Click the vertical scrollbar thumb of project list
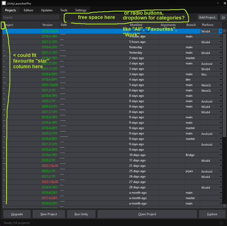This screenshot has width=227, height=226. pyautogui.click(x=224, y=85)
